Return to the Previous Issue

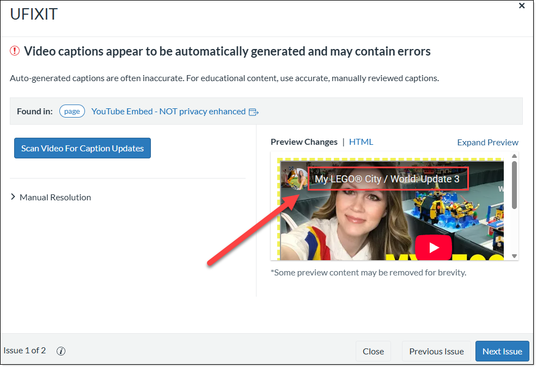click(436, 351)
